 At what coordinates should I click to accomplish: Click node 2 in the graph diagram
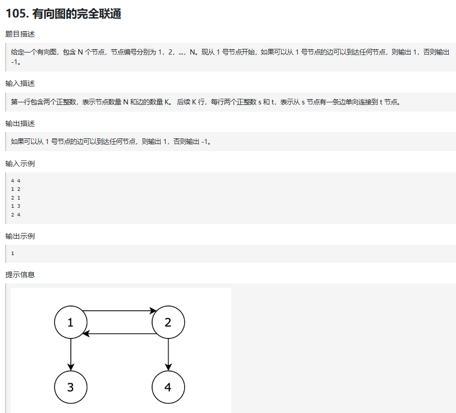168,322
